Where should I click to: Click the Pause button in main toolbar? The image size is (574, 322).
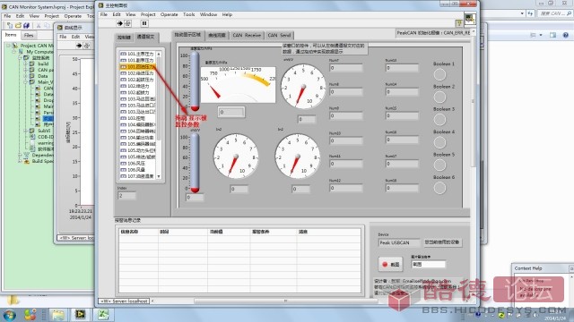(144, 23)
